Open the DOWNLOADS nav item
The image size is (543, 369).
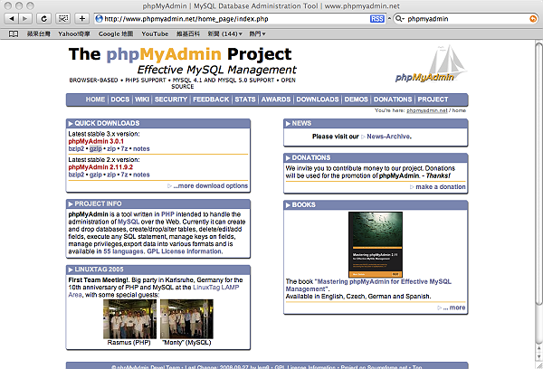pos(318,99)
